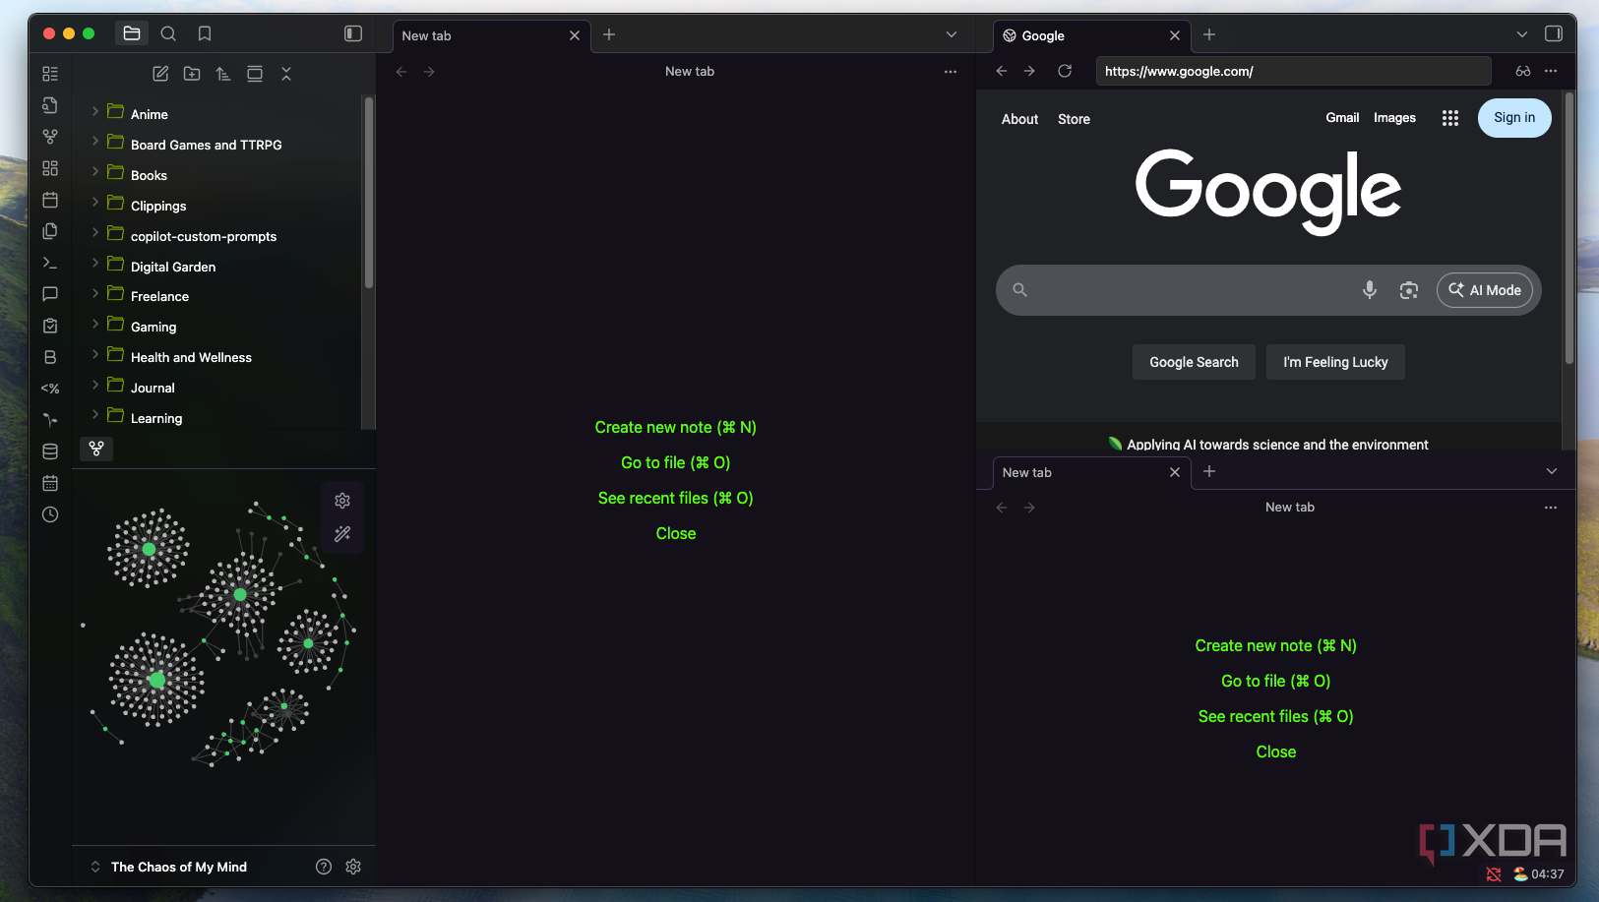Expand the Digital Garden folder
This screenshot has height=902, width=1599.
tap(95, 264)
